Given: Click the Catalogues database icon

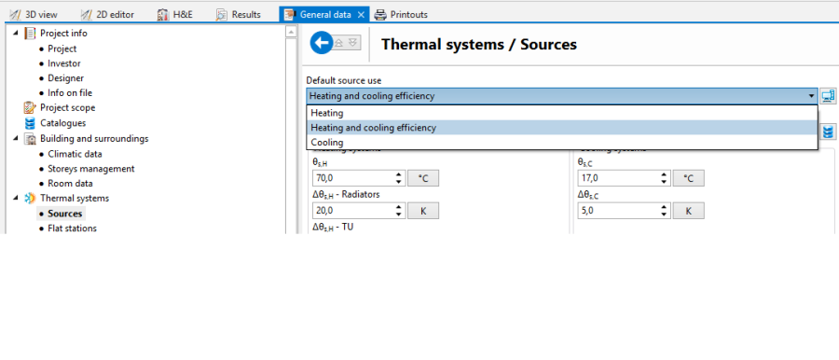Looking at the screenshot, I should point(30,123).
